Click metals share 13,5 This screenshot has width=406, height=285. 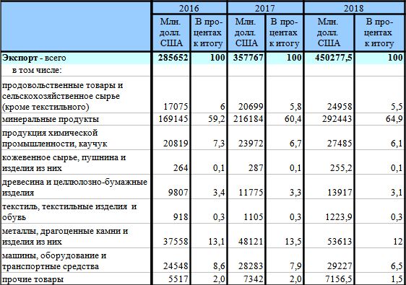click(293, 242)
